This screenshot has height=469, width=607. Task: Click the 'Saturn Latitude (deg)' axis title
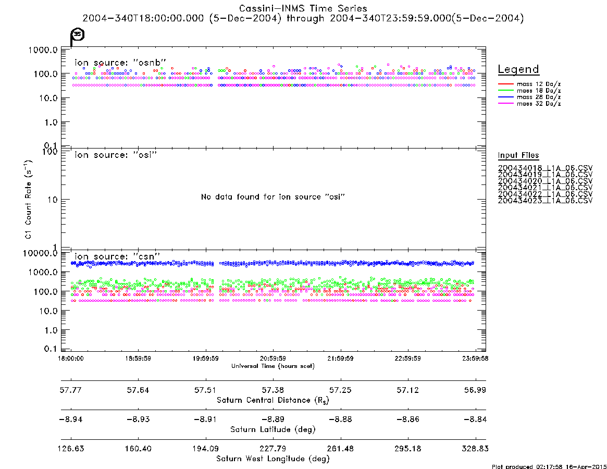pos(273,429)
